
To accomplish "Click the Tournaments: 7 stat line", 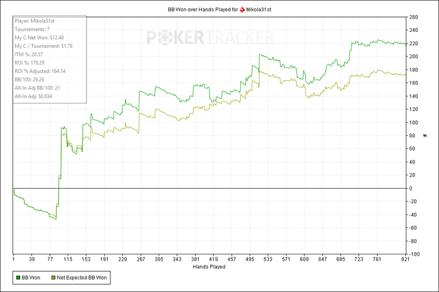I will coord(32,29).
